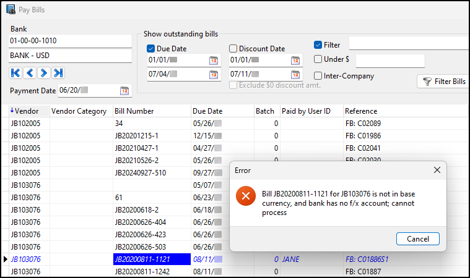The image size is (470, 278).
Task: Click the BANK - USD name field
Action: click(x=70, y=56)
